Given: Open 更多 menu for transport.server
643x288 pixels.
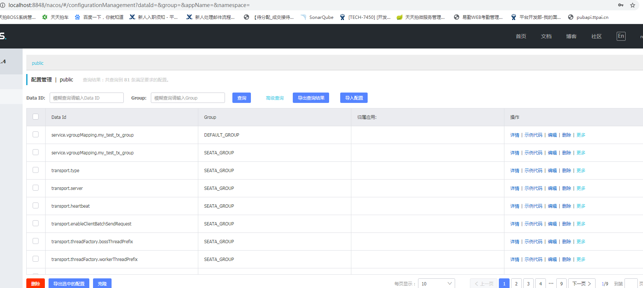Looking at the screenshot, I should click(x=581, y=188).
